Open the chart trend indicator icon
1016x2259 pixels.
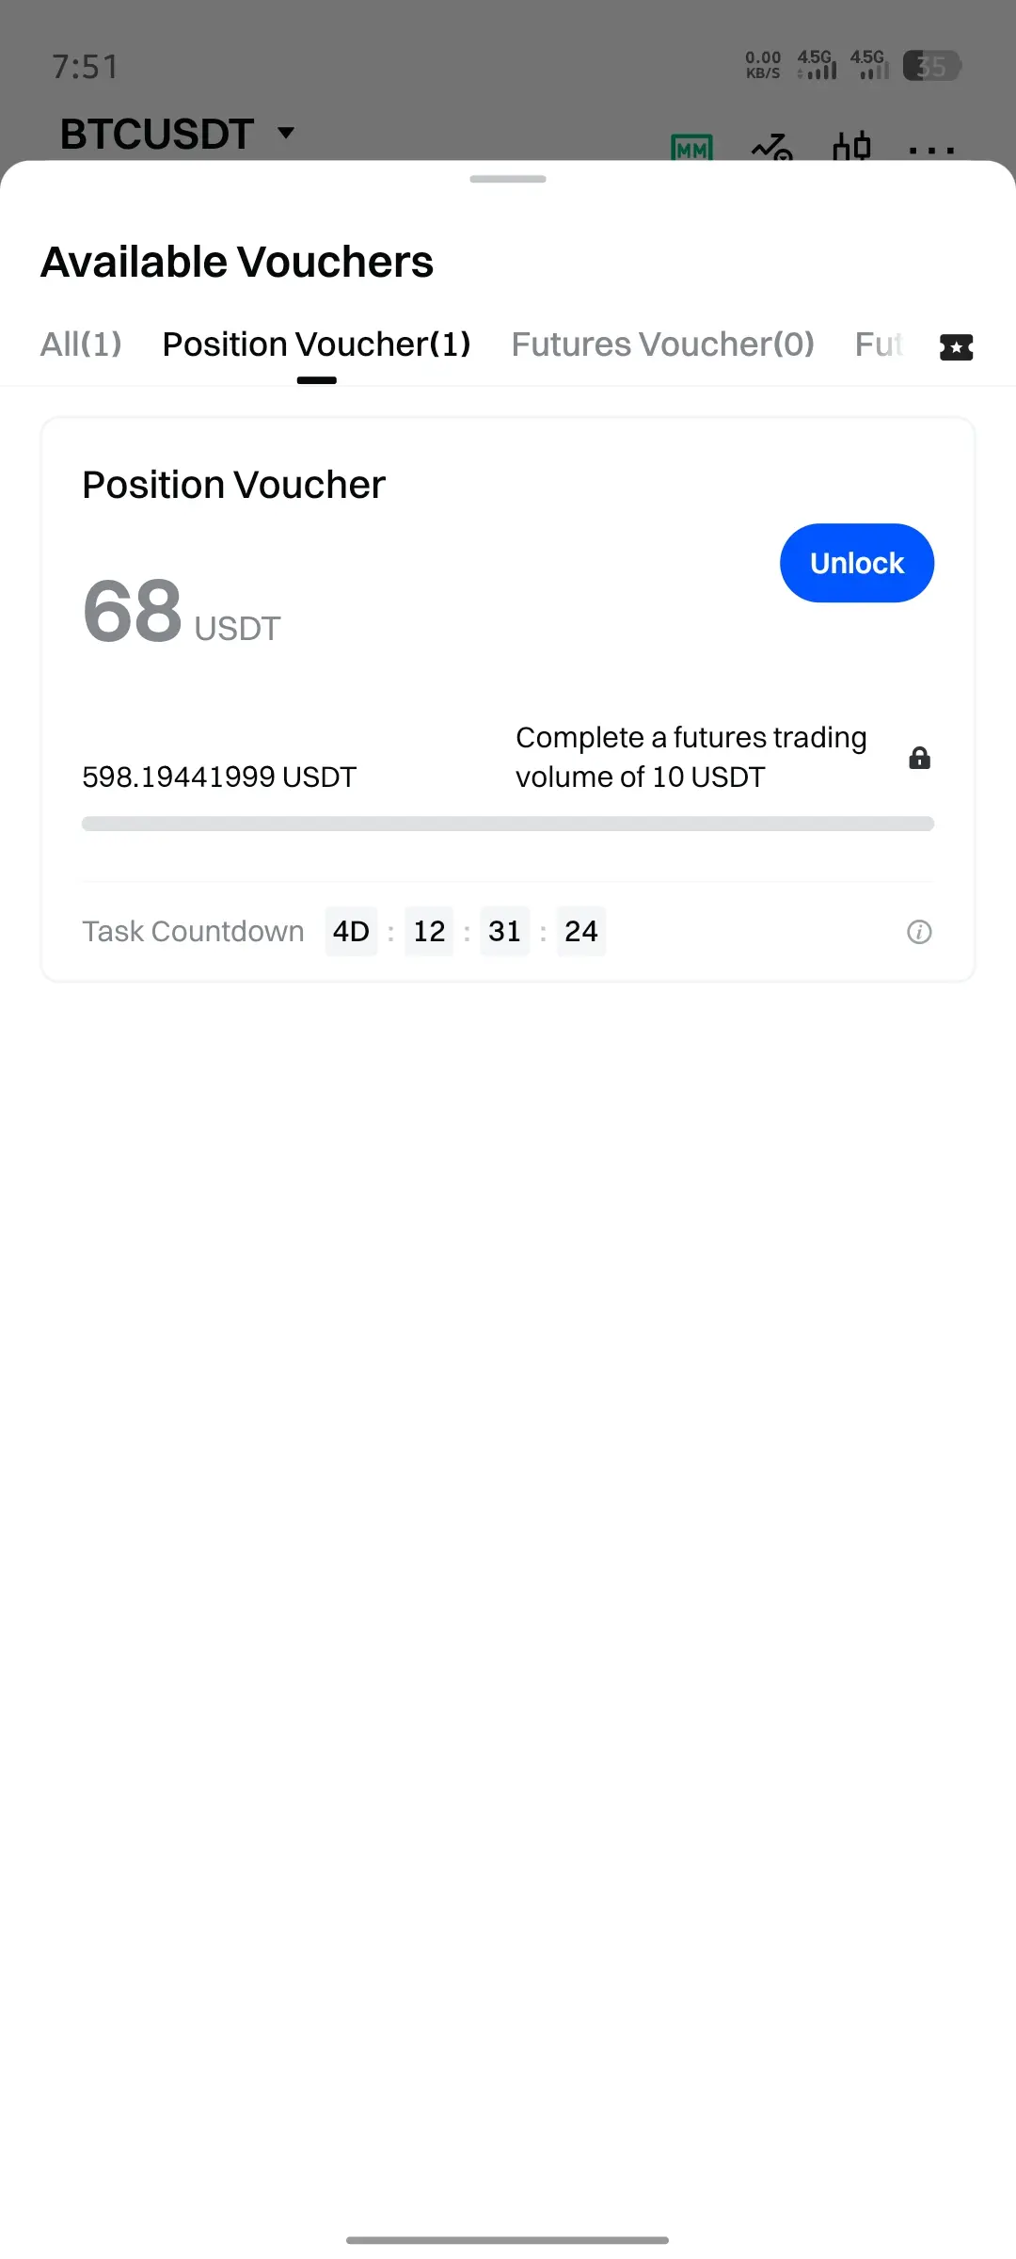pos(772,148)
